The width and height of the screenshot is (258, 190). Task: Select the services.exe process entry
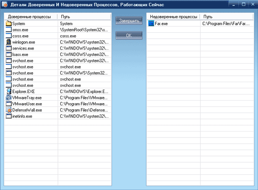pos(58,48)
